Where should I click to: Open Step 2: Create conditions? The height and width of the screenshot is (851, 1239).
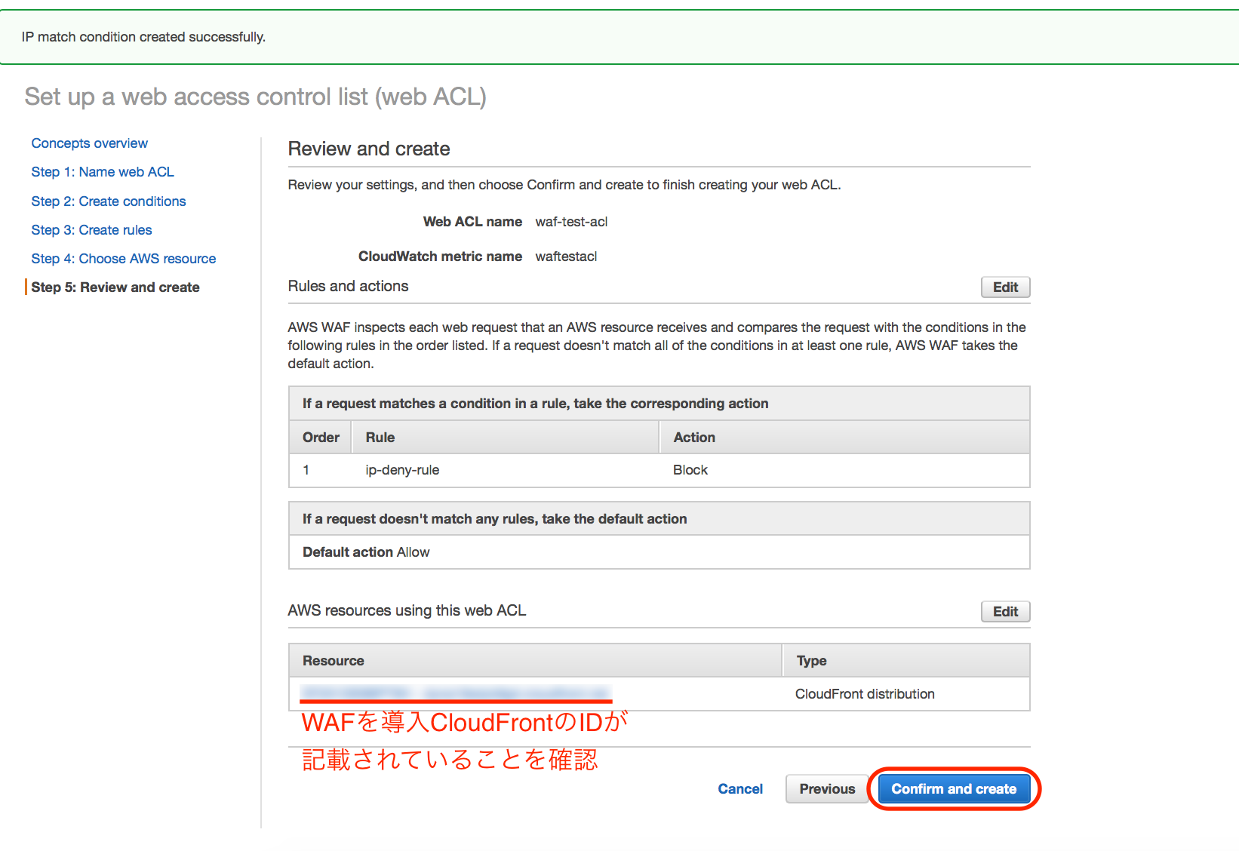click(108, 201)
